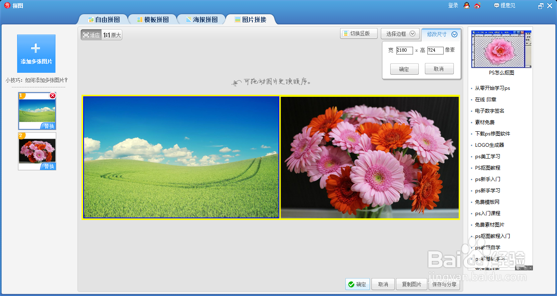
Task: Remove image 1 using its red X
Action: click(x=53, y=96)
